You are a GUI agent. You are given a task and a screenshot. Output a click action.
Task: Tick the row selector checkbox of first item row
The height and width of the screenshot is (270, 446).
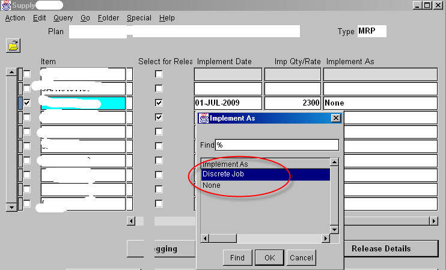[26, 74]
